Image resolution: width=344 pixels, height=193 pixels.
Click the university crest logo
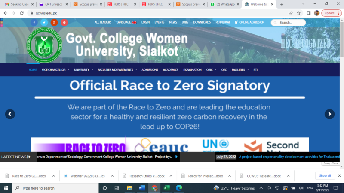pos(44,45)
